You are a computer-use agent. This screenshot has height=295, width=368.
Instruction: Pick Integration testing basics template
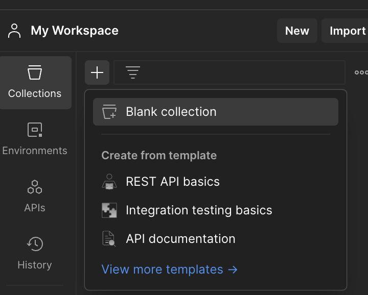click(199, 210)
